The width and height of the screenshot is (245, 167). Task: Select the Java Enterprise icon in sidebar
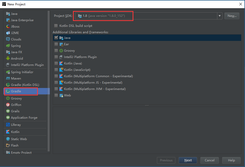[x=8, y=20]
